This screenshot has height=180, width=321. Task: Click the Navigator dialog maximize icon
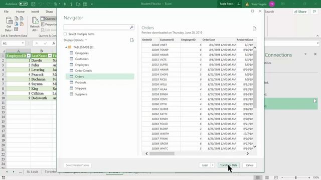[x=253, y=11]
